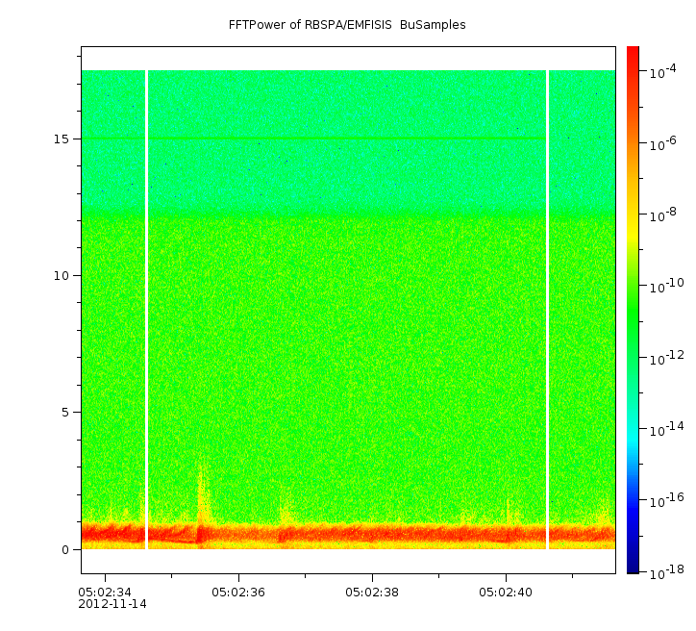
Task: Click the 05:02:36 time axis label
Action: (x=238, y=592)
